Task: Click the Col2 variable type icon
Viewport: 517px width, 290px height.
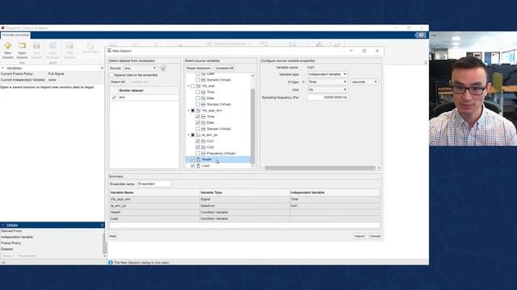Action: [204, 147]
